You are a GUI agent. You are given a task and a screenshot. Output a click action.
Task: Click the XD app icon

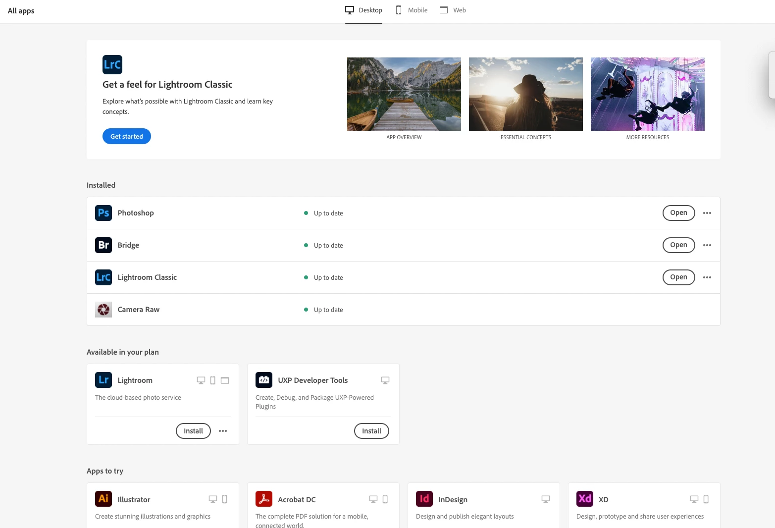coord(585,499)
